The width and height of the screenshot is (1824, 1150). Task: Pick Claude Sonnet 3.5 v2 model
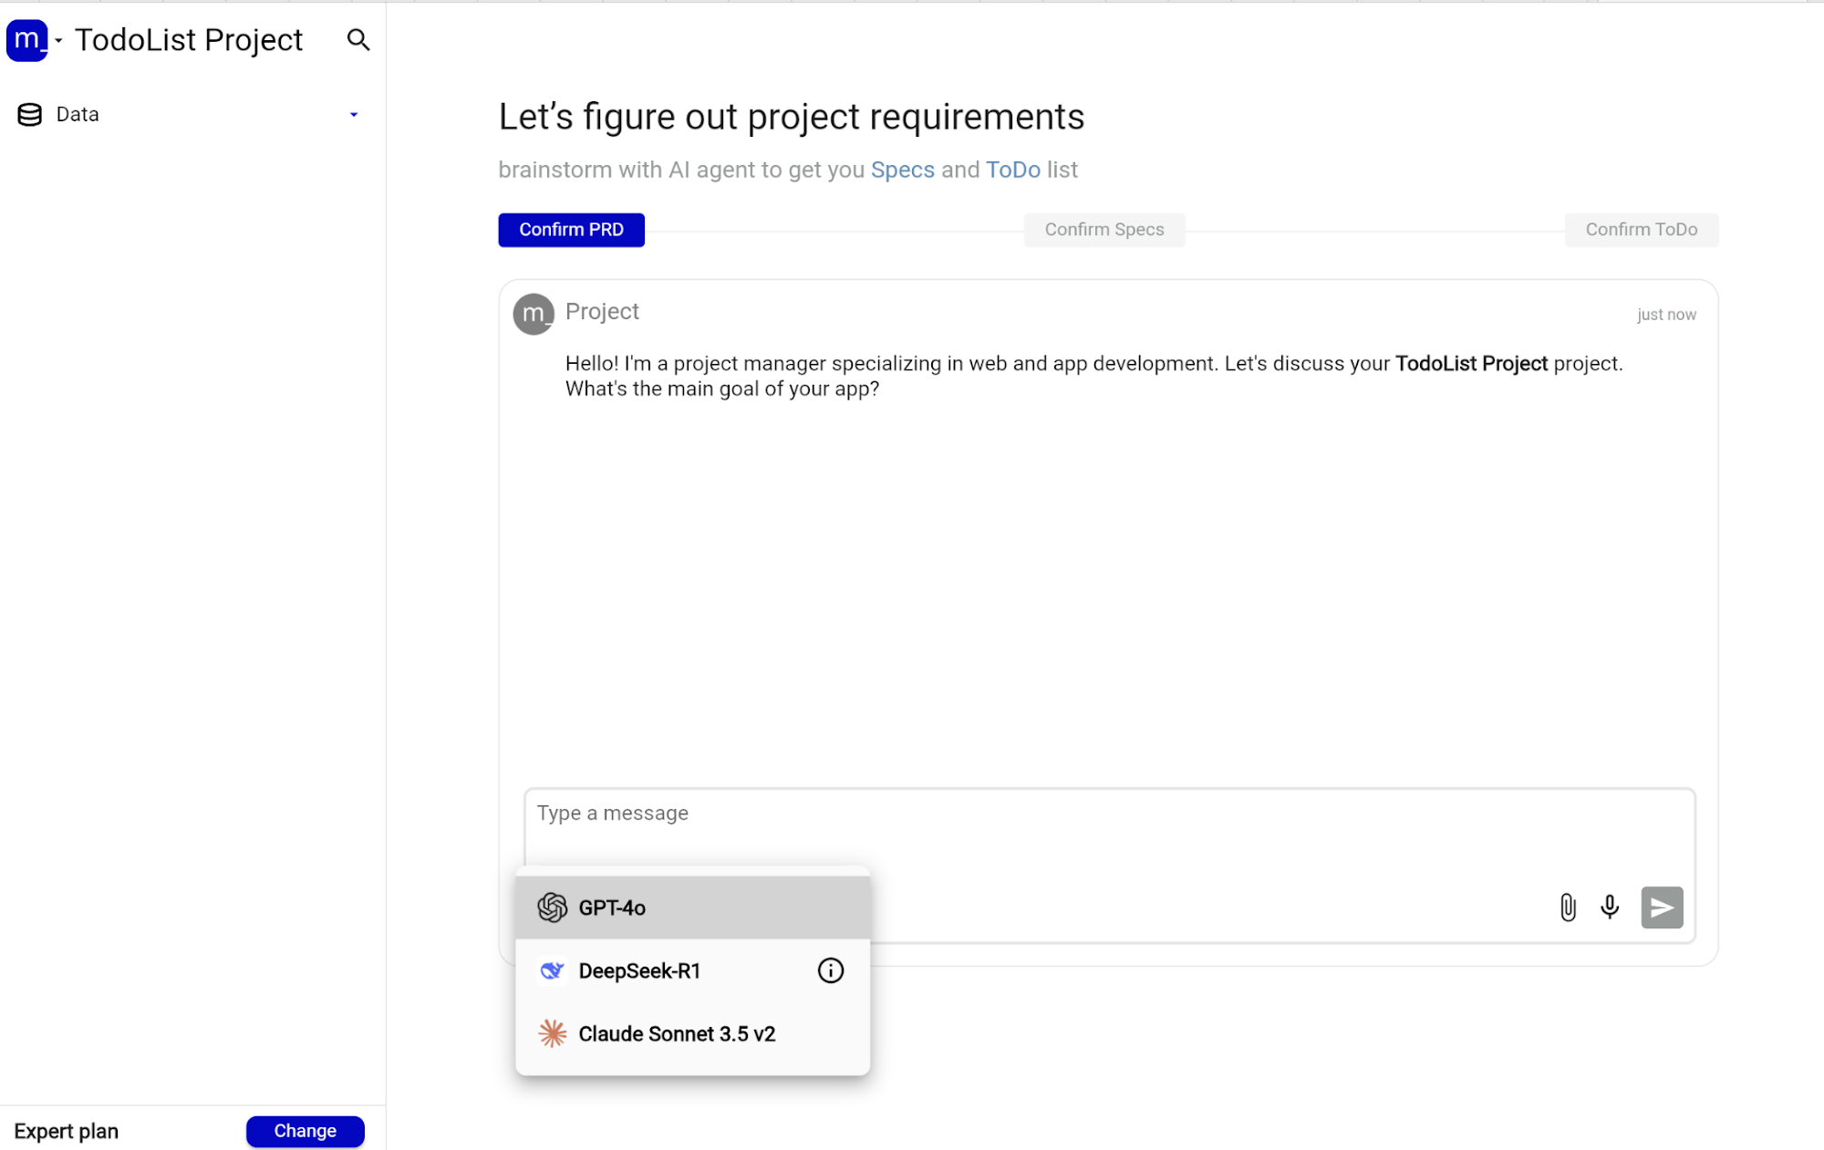coord(677,1033)
